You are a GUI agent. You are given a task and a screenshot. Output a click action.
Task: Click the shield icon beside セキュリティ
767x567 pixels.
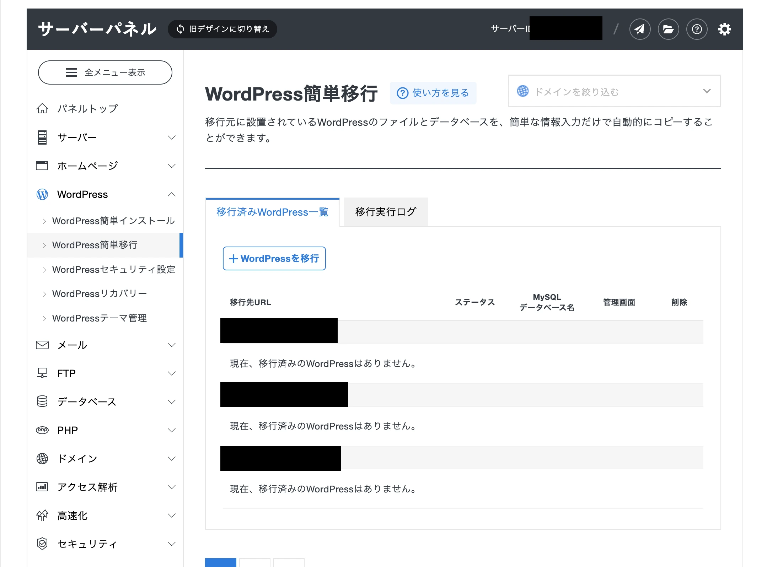pyautogui.click(x=42, y=544)
